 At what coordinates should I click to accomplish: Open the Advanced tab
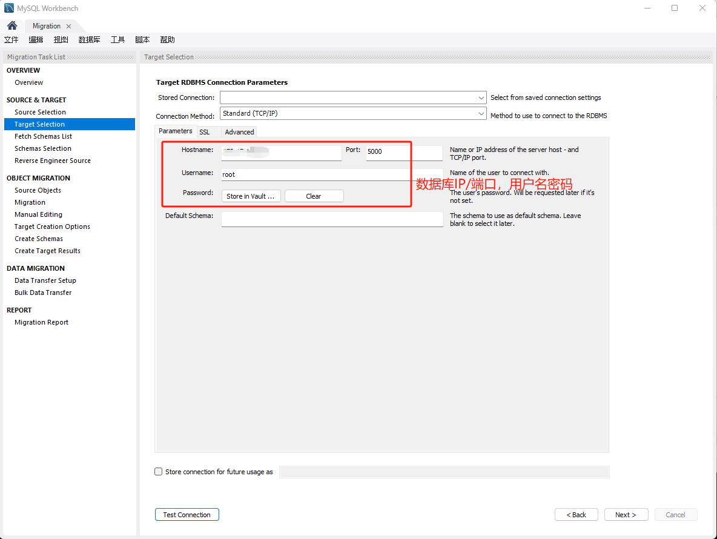click(x=239, y=132)
